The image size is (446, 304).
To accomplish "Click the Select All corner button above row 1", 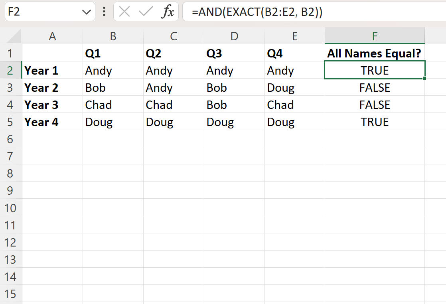I will [x=12, y=36].
